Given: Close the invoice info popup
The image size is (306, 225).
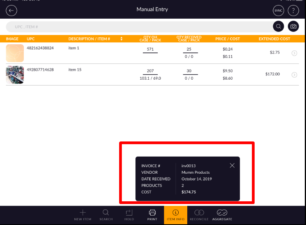Looking at the screenshot, I should point(232,166).
